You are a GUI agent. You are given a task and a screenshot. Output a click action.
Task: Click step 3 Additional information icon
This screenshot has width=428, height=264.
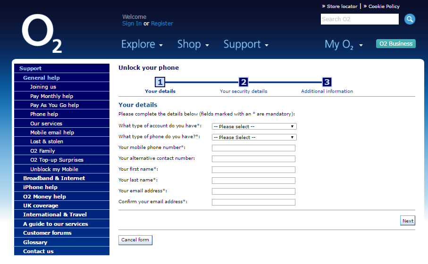327,82
